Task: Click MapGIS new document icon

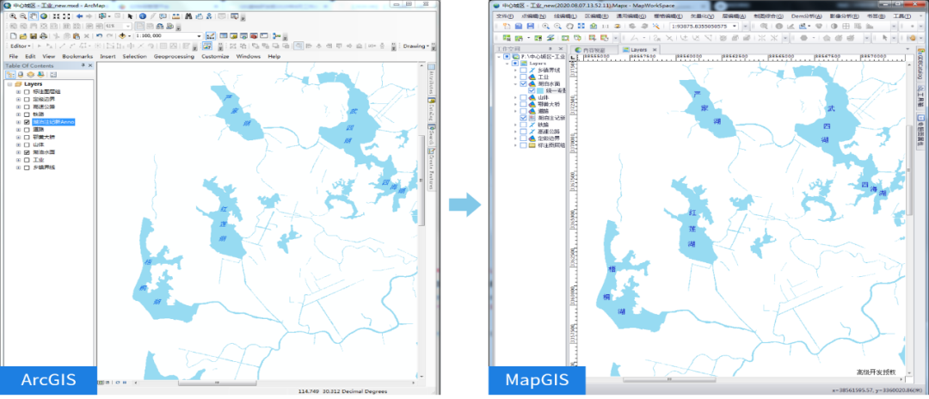Action: (507, 26)
